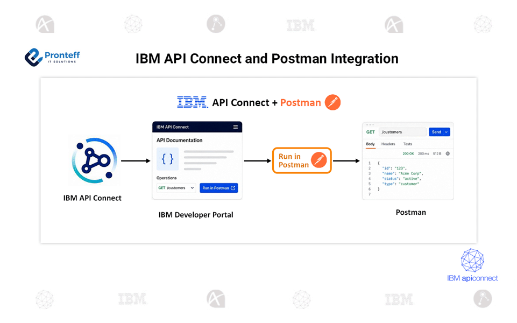Open the Send button dropdown arrow

(447, 132)
